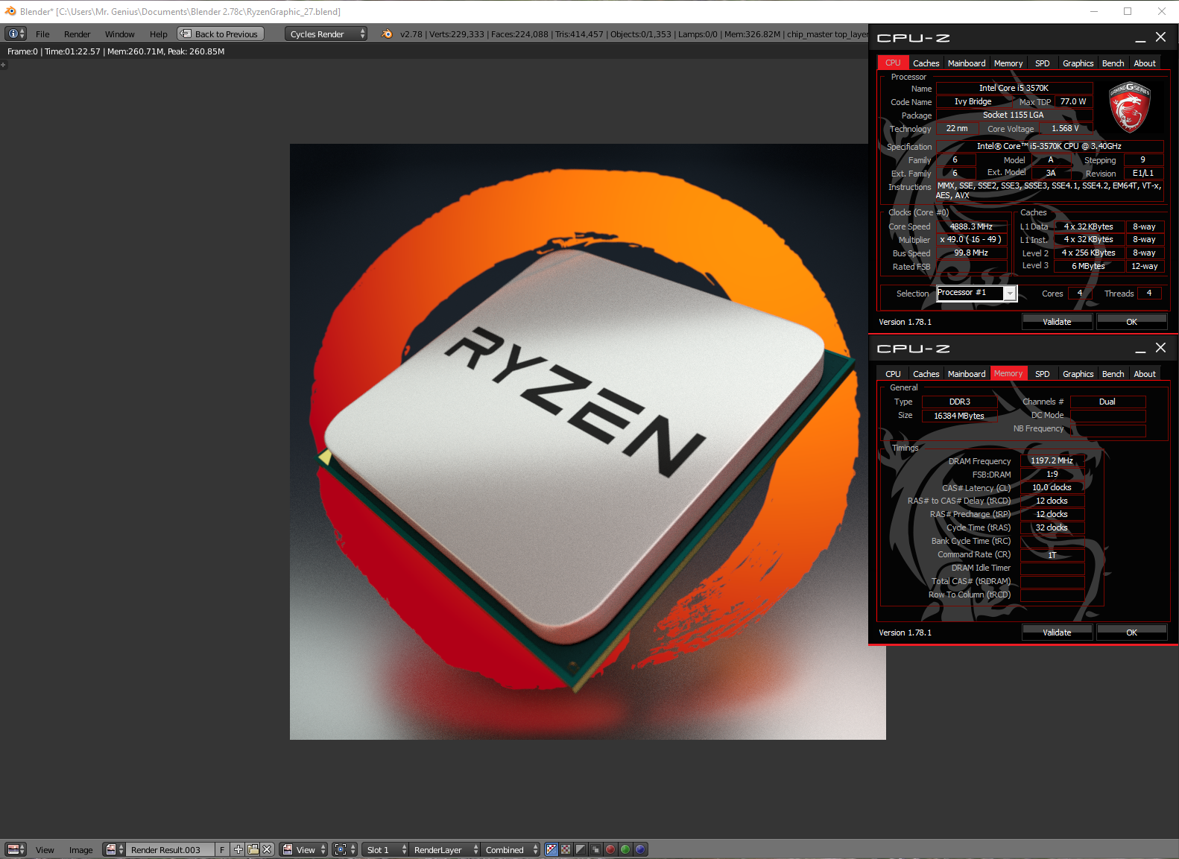1179x859 pixels.
Task: Toggle the blue channel display
Action: tap(640, 849)
